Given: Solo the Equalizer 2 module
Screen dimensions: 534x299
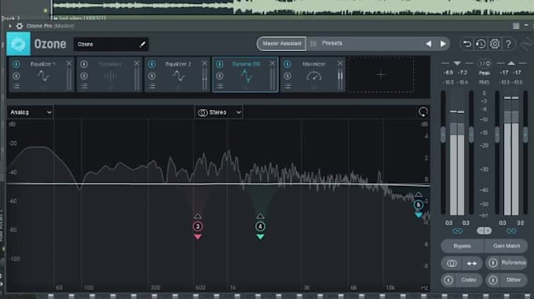Looking at the screenshot, I should (152, 76).
